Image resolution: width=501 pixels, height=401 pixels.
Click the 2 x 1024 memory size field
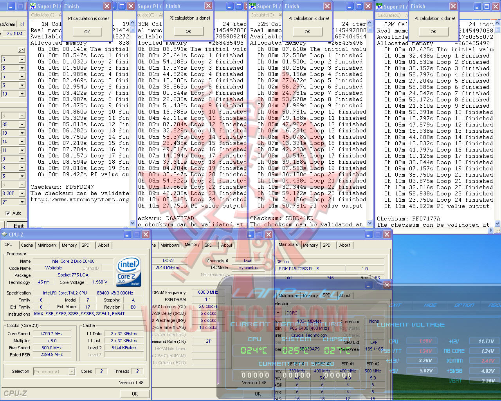14,34
